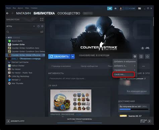Select Boom-Bahh game icon in list

click(x=9, y=41)
